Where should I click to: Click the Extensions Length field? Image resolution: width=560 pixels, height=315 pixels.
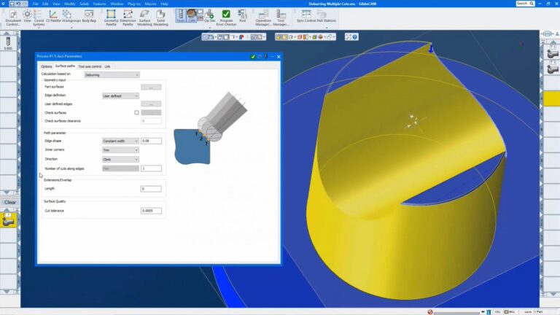pyautogui.click(x=151, y=189)
